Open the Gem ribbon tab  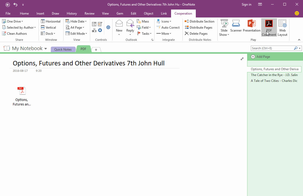pyautogui.click(x=120, y=13)
